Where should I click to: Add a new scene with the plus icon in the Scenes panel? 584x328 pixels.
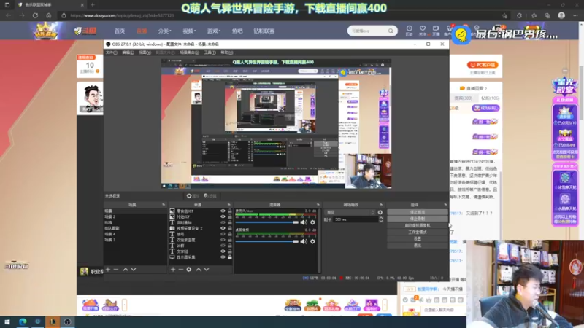[x=108, y=269]
